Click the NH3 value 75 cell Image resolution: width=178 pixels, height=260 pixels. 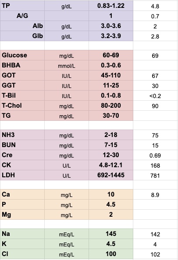pos(155,135)
